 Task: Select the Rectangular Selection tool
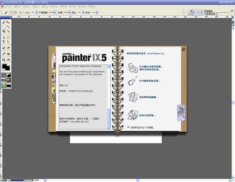coord(4,27)
